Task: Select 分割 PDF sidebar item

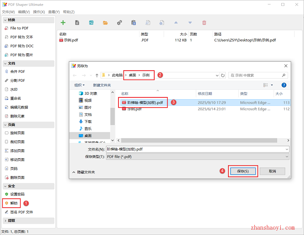Action: (17, 80)
